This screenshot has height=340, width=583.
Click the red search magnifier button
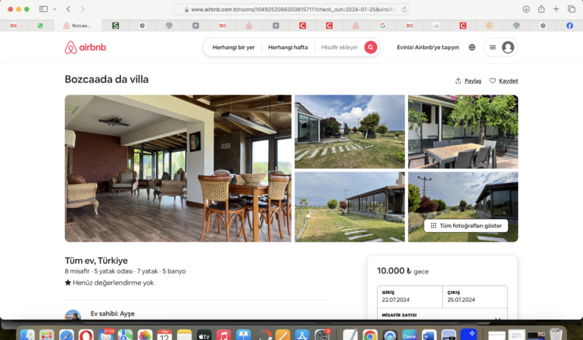point(370,47)
